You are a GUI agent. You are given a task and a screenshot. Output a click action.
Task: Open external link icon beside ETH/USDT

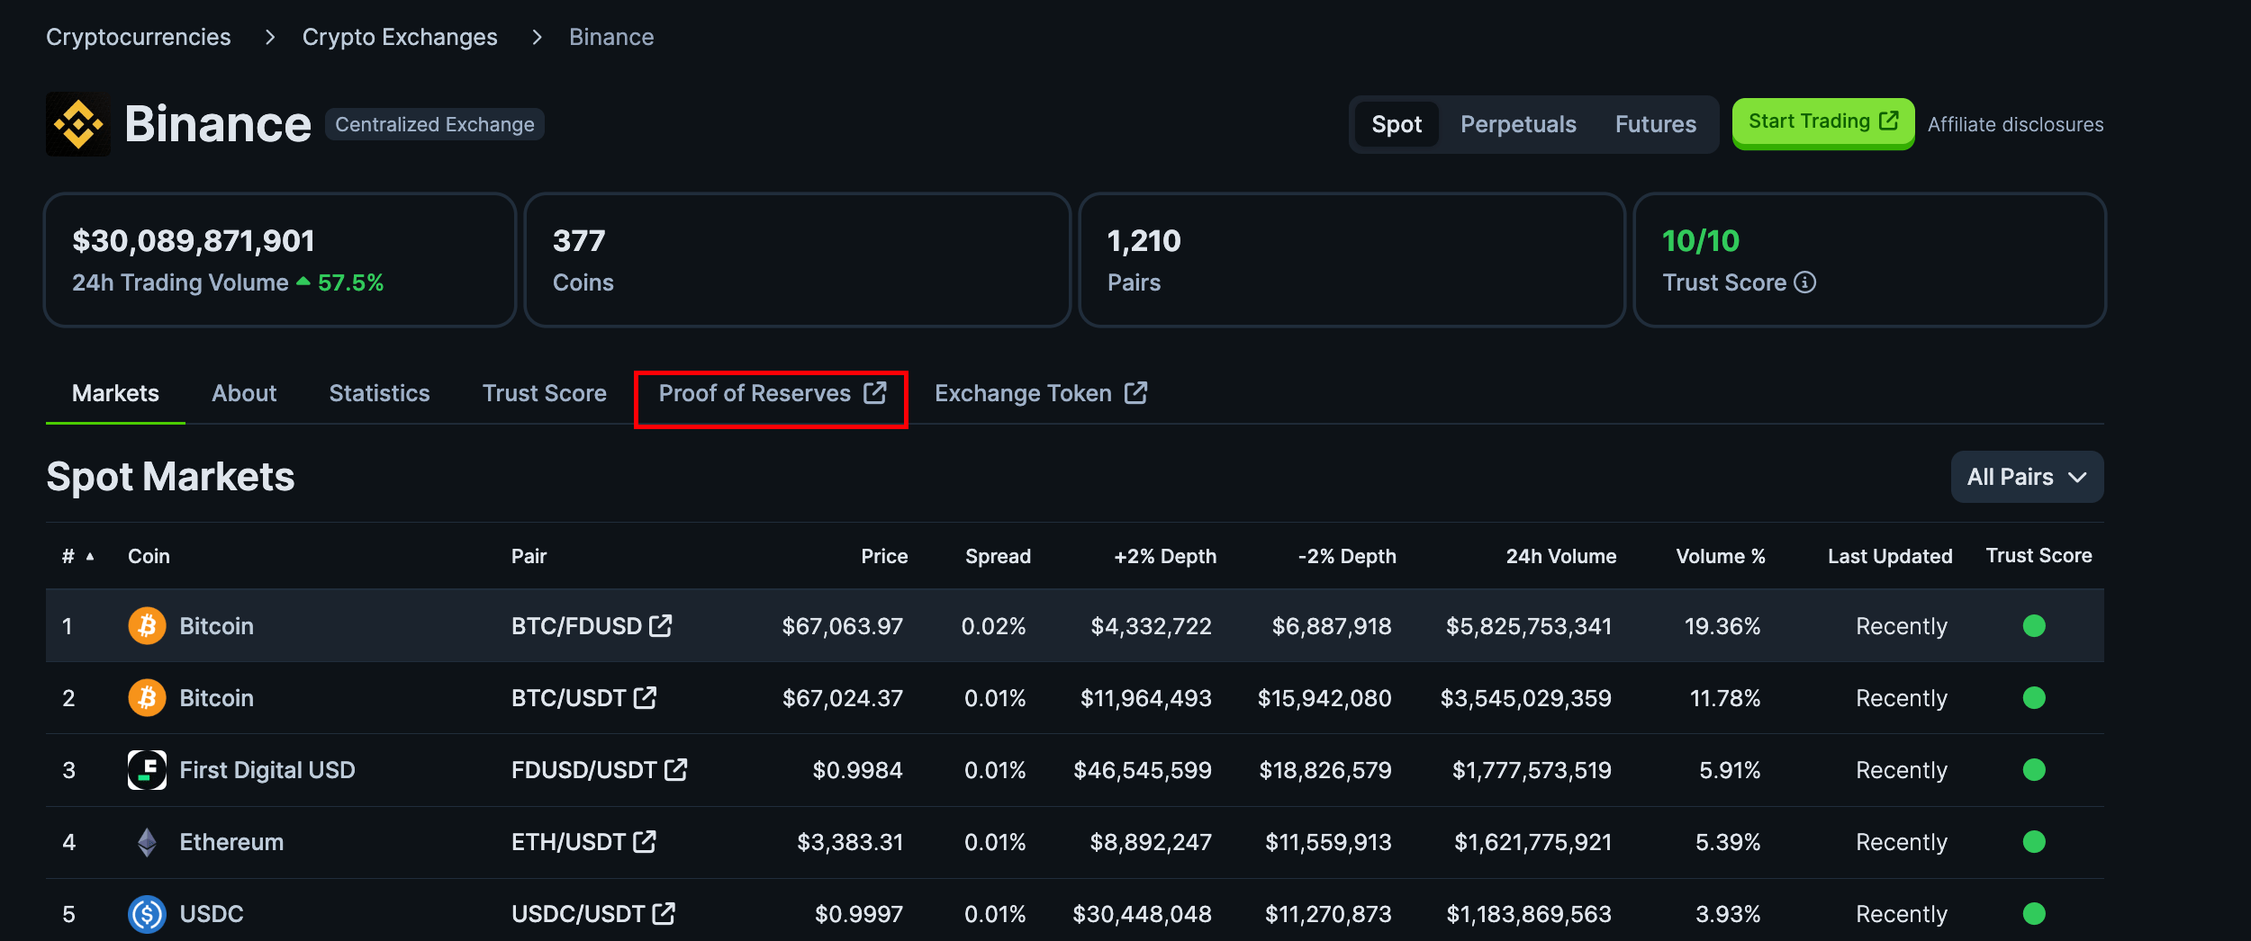[x=645, y=841]
